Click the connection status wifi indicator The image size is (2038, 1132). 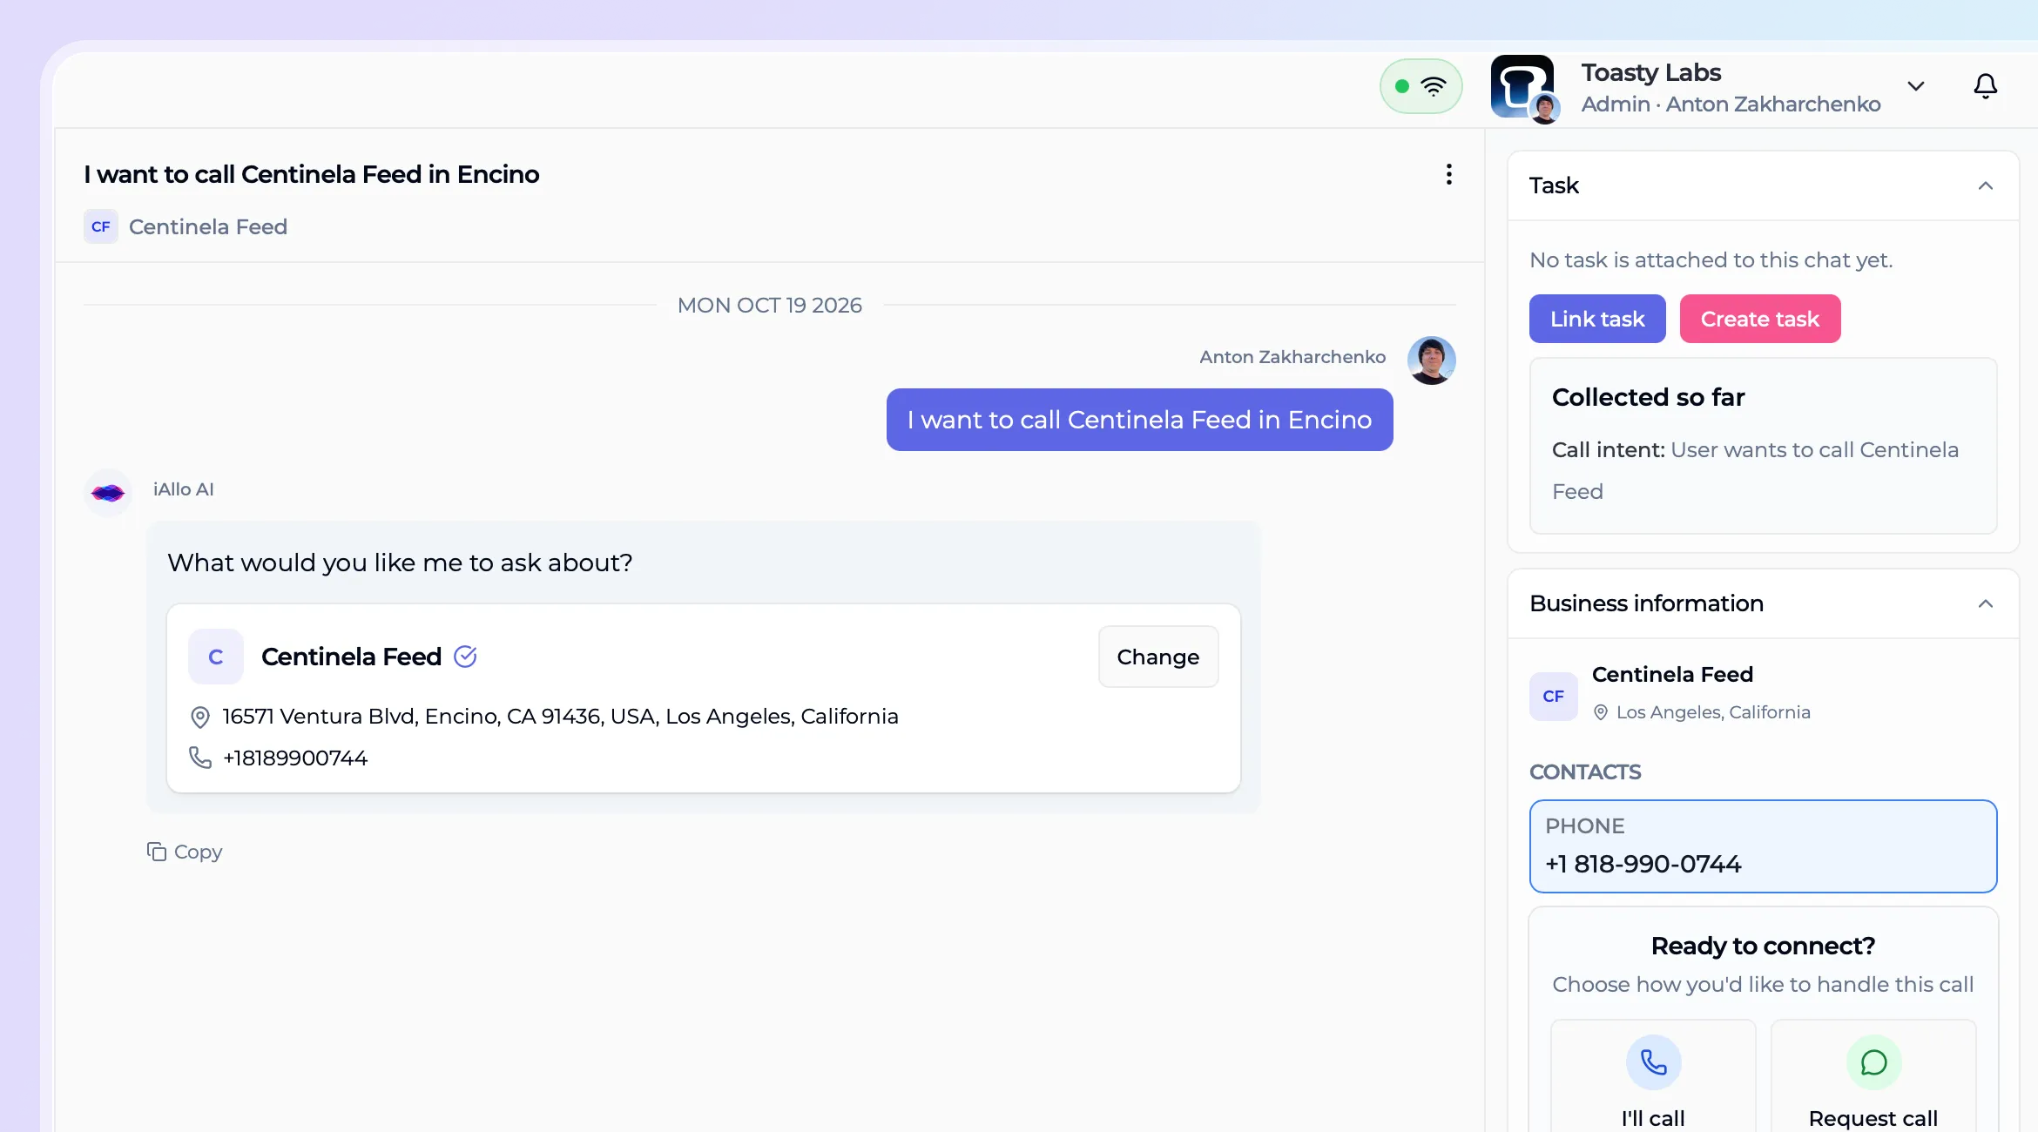[1421, 86]
